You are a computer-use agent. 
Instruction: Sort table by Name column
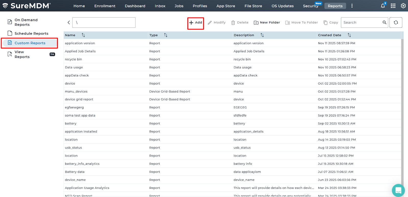tap(83, 35)
